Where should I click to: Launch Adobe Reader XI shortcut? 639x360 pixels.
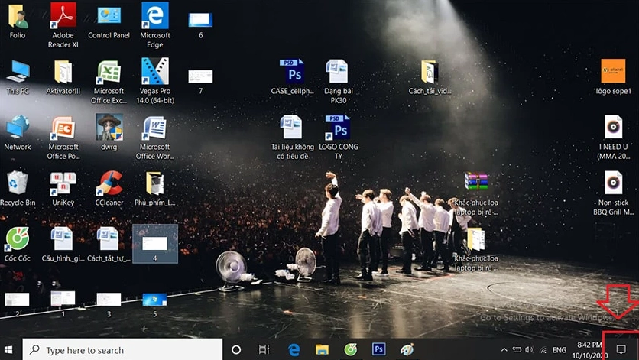63,24
